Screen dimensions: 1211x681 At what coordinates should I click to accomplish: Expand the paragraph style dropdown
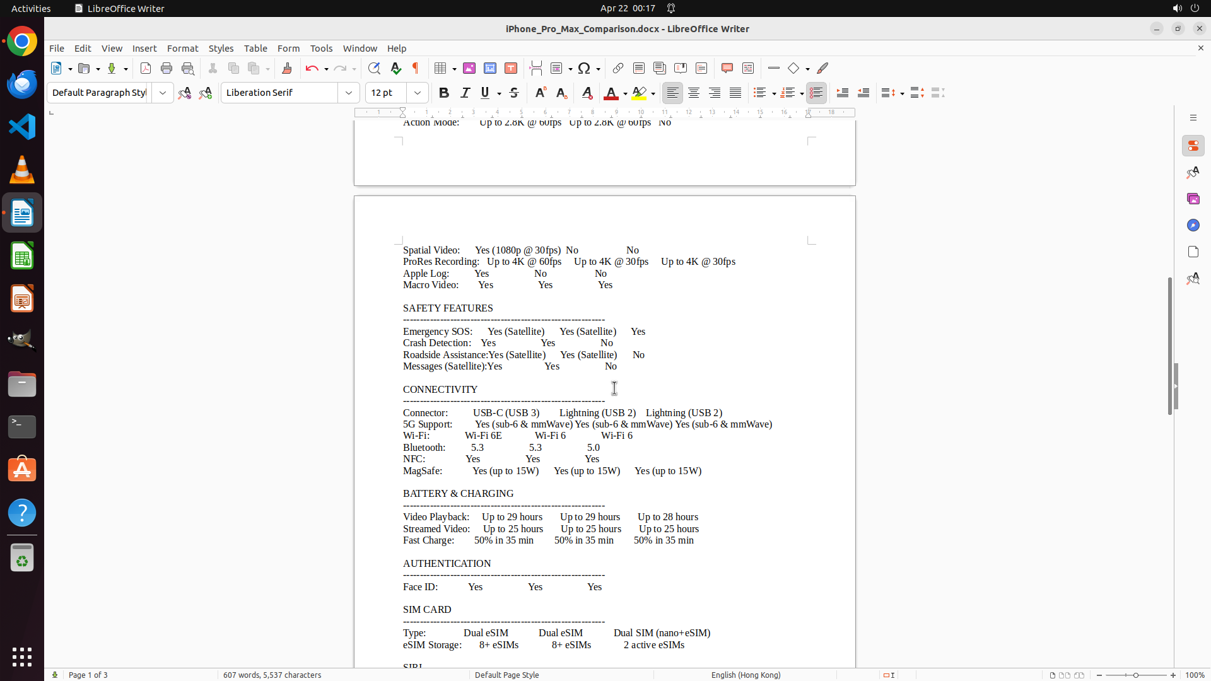tap(163, 93)
